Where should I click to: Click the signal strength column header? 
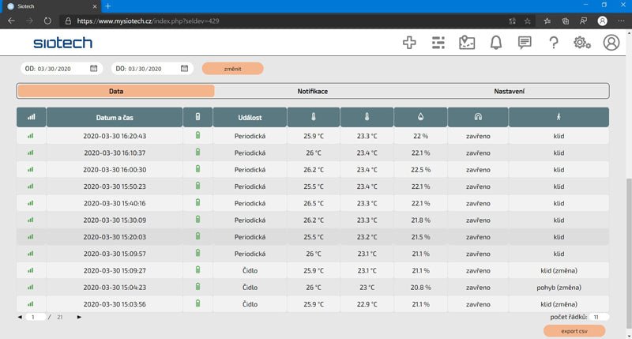(31, 117)
